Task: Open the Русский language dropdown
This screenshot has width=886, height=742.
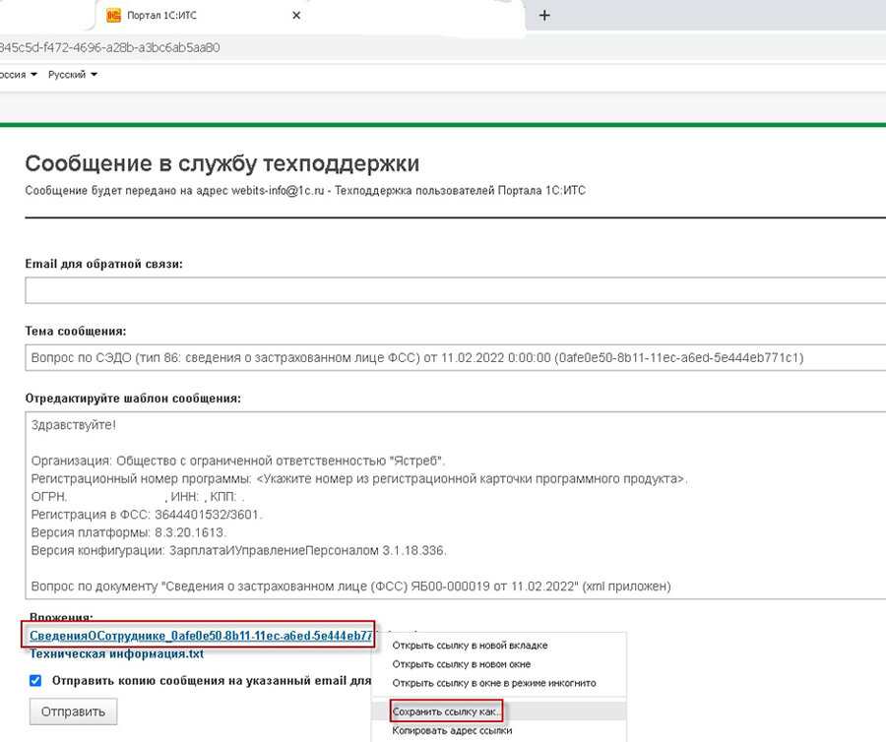Action: pos(72,75)
